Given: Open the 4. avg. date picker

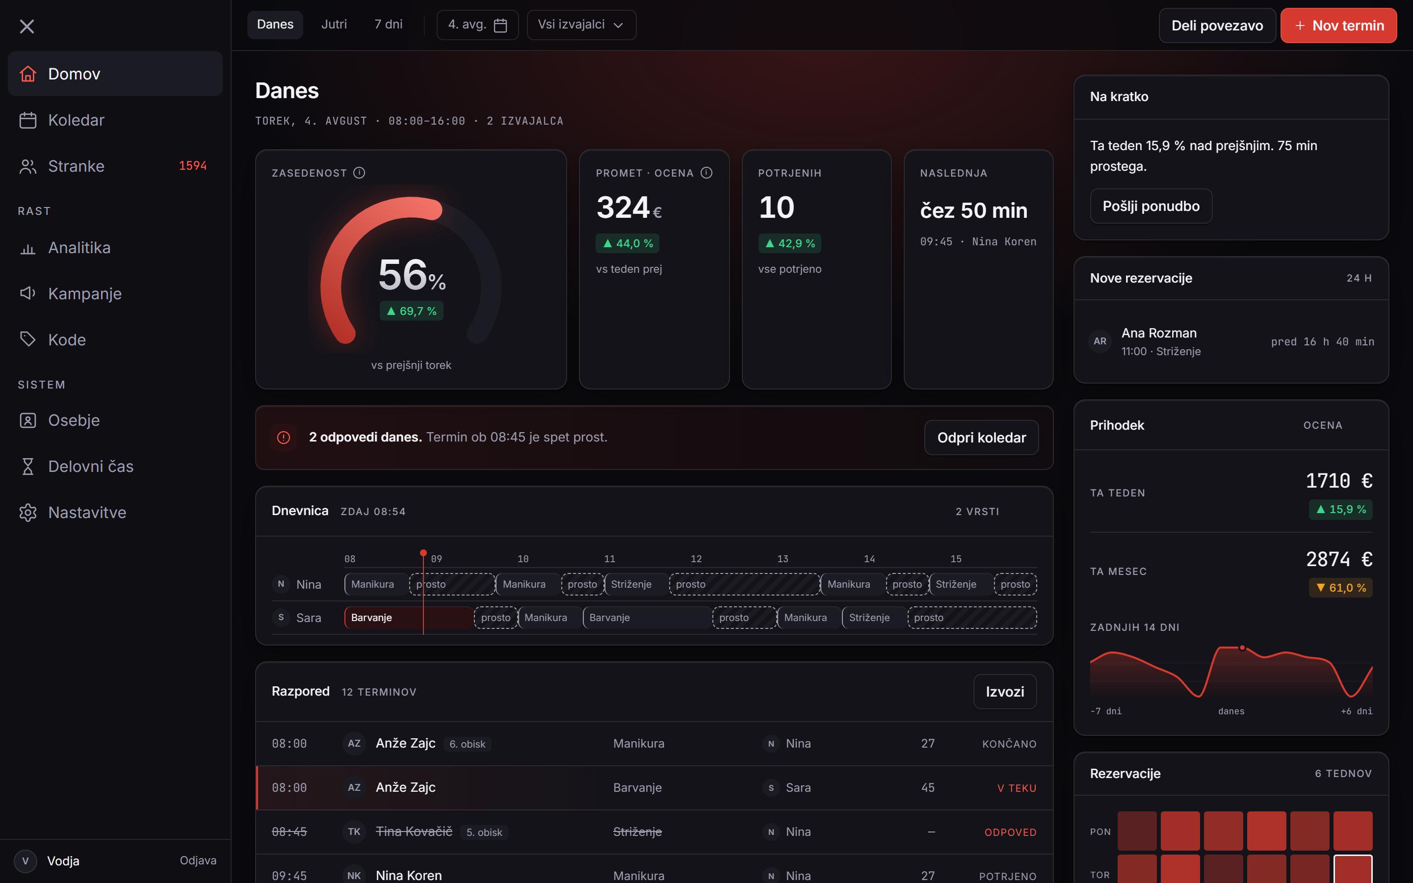Looking at the screenshot, I should tap(477, 25).
